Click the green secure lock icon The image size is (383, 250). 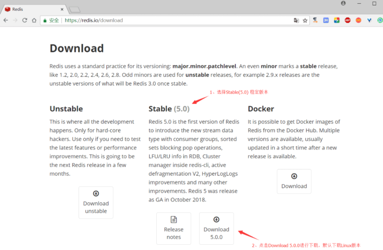click(45, 20)
